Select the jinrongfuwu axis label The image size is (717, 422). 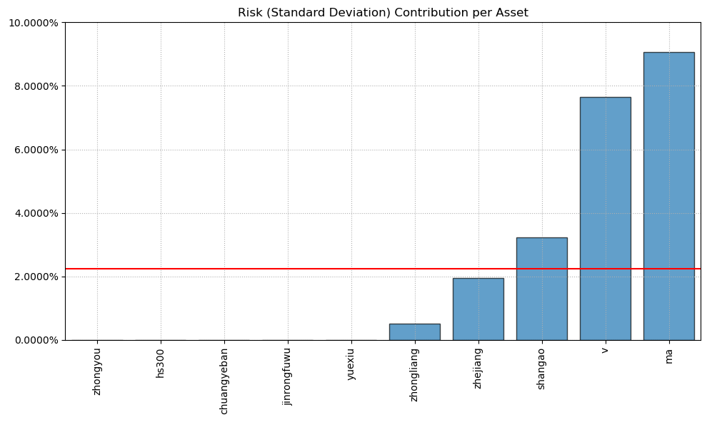[x=287, y=376]
